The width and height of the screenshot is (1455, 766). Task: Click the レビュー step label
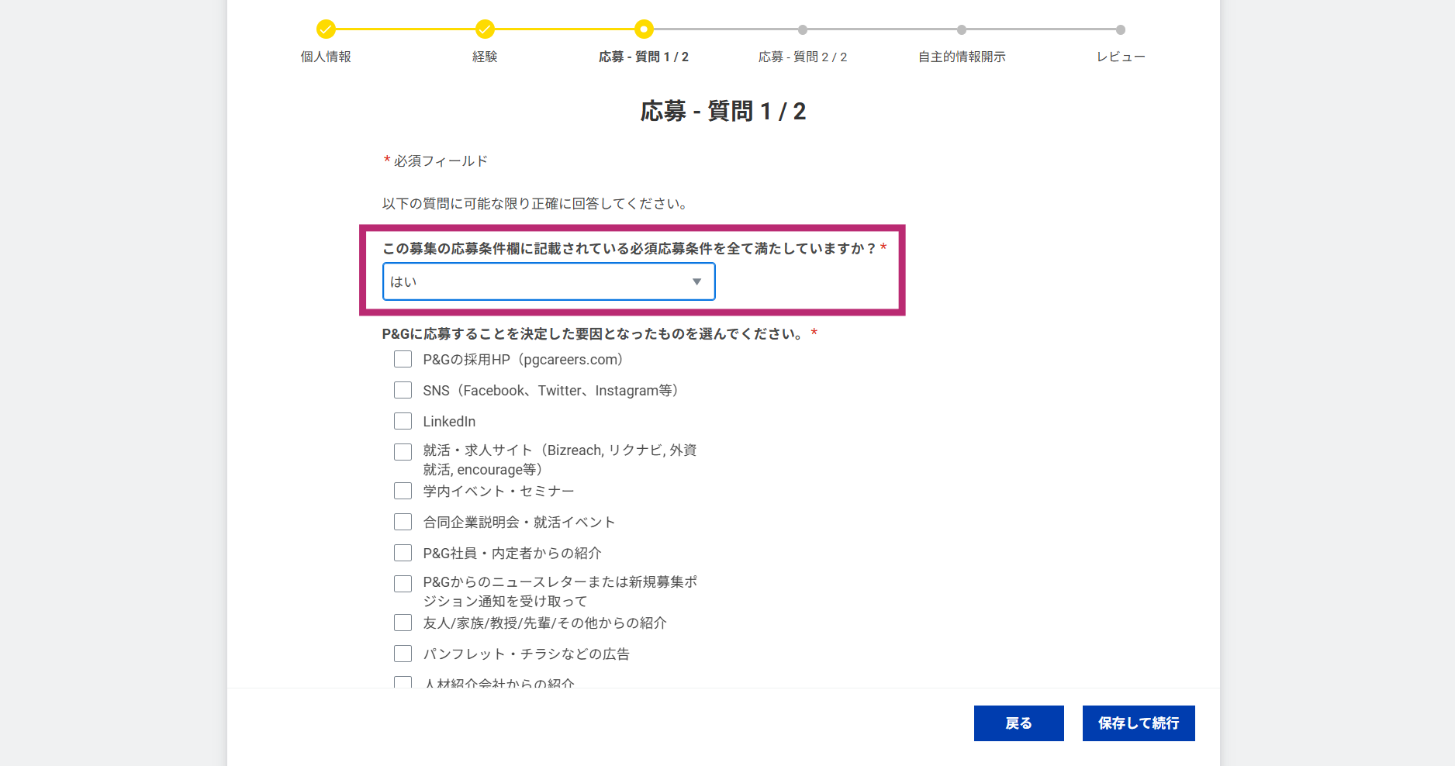(x=1121, y=57)
